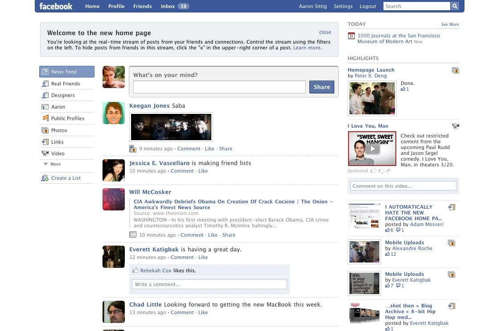Click into the What's on your mind field
501x331 pixels.
(219, 87)
